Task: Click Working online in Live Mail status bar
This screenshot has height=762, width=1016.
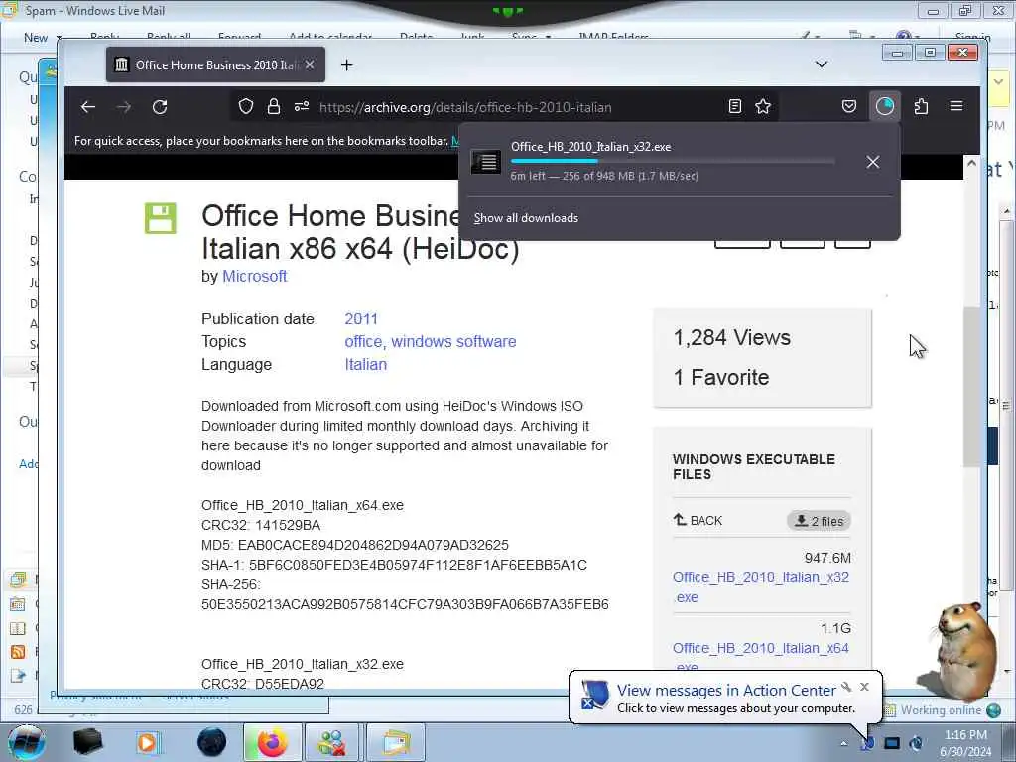Action: point(941,710)
